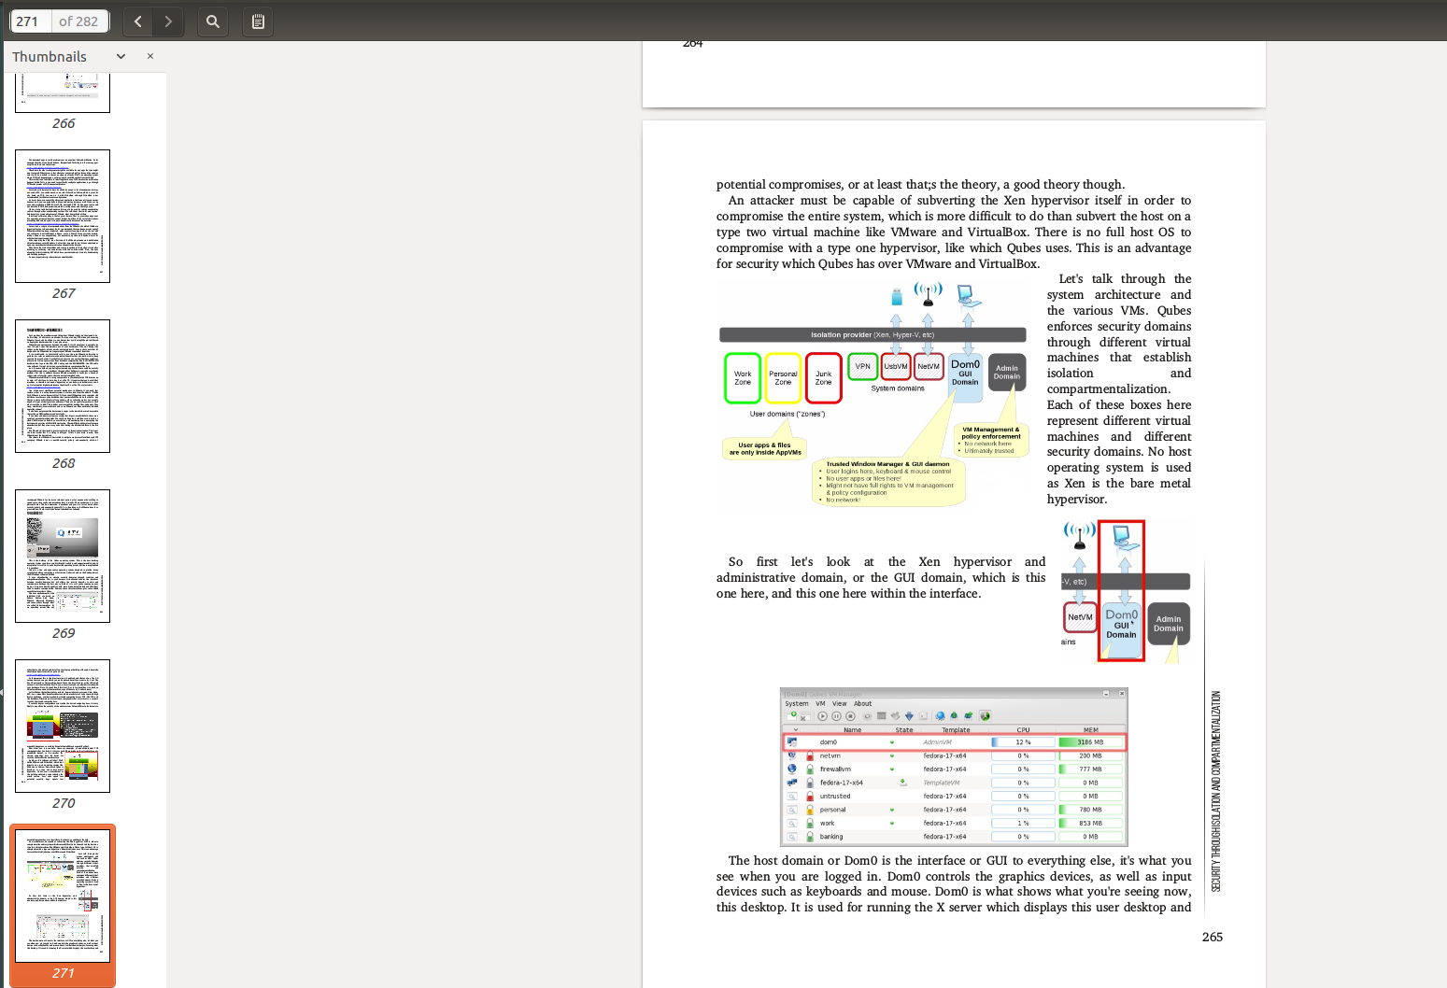Close the Thumbnails sidebar
Screen dimensions: 1447x988
pos(150,56)
